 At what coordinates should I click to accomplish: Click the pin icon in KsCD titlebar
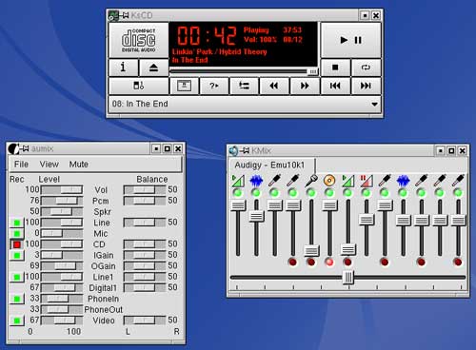coord(125,15)
